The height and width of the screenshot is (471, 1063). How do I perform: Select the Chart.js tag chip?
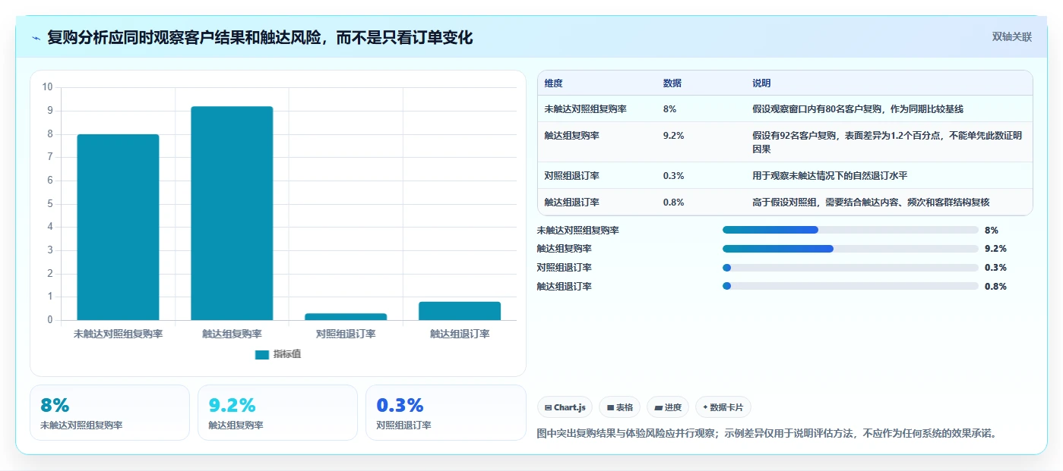point(565,407)
